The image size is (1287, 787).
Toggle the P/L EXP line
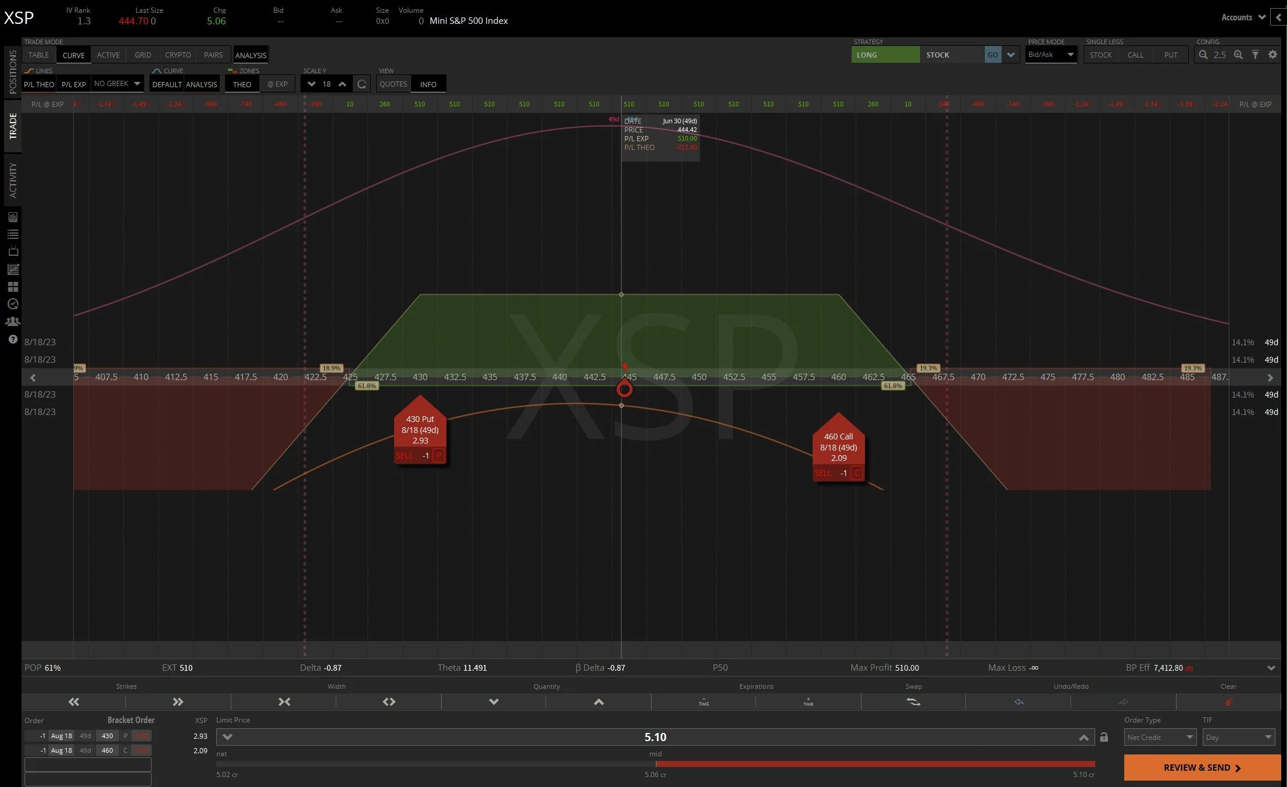[74, 84]
